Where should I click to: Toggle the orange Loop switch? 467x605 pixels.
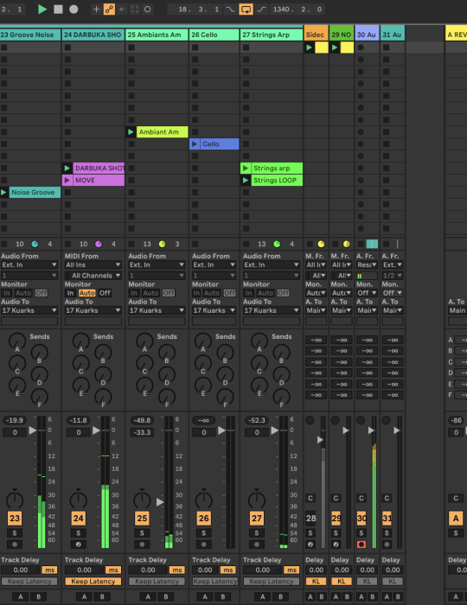click(246, 10)
